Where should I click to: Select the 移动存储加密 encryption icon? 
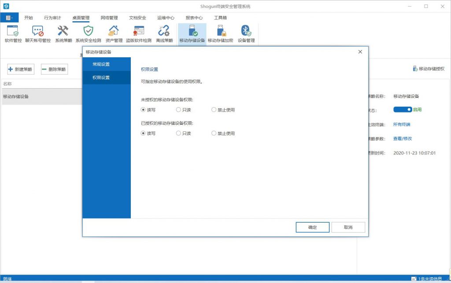coord(222,31)
